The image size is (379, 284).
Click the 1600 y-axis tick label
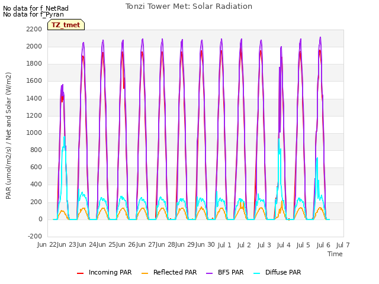click(34, 81)
